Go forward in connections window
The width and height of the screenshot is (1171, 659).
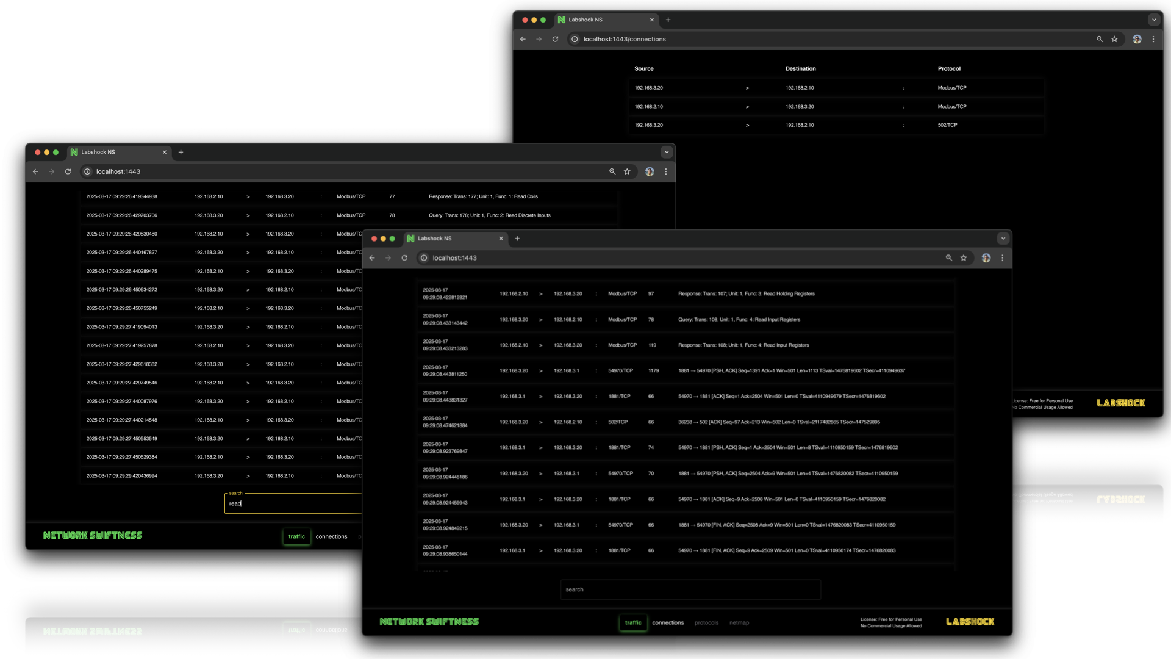[x=539, y=39]
